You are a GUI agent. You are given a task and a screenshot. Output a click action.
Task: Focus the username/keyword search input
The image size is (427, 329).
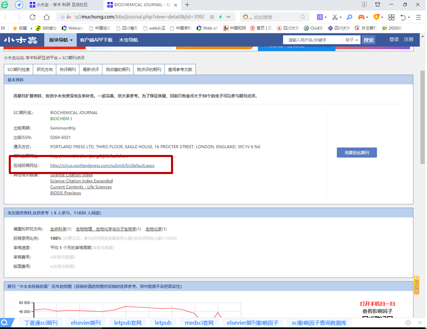point(312,40)
